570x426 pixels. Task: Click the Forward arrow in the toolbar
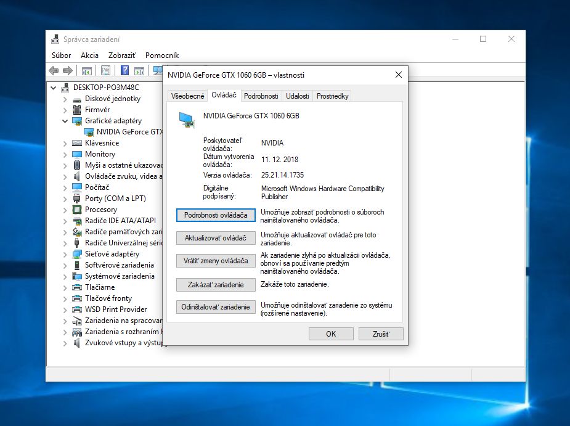(68, 70)
